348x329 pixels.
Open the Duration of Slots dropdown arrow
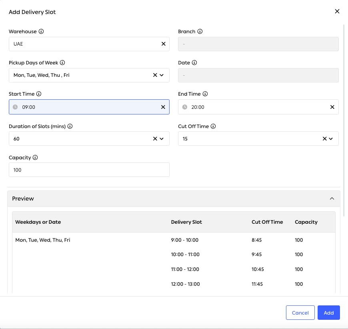(162, 138)
